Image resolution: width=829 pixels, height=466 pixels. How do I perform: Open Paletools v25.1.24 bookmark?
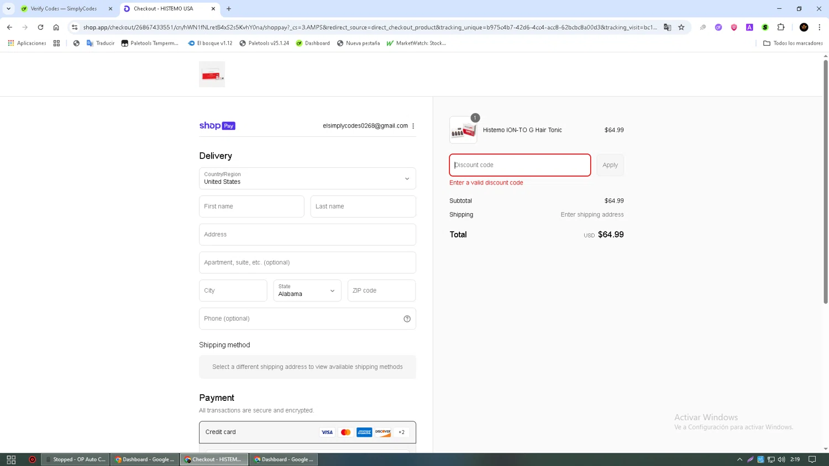[264, 43]
